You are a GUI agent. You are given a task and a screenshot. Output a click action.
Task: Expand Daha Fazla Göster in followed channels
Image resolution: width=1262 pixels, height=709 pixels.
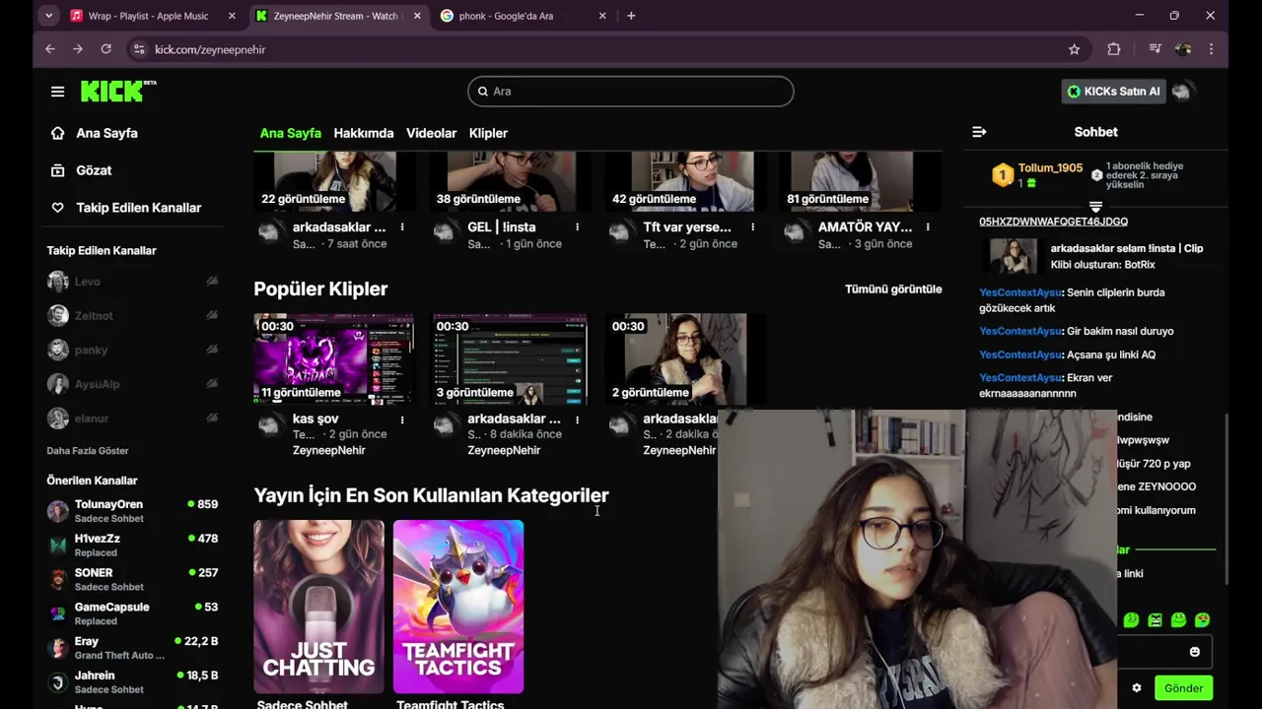88,451
